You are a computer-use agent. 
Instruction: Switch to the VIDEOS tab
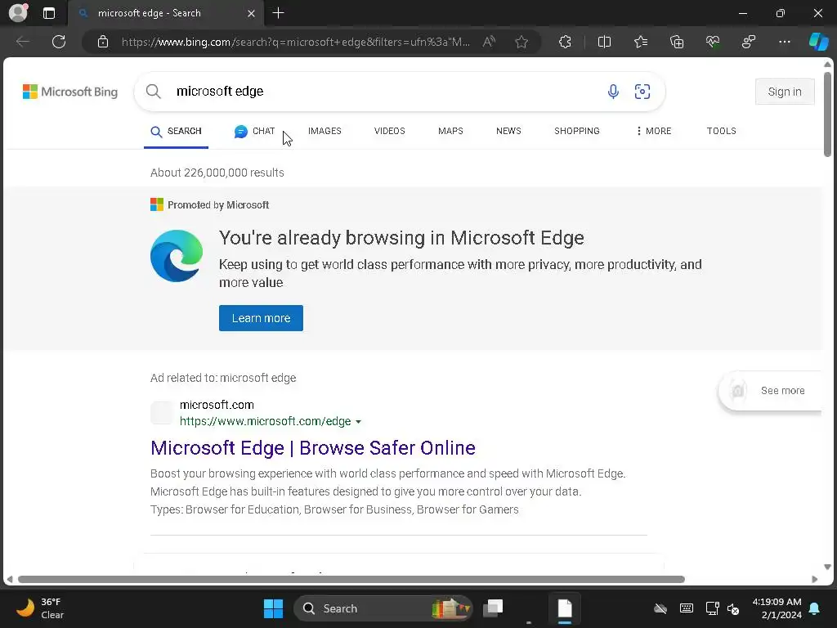point(390,131)
